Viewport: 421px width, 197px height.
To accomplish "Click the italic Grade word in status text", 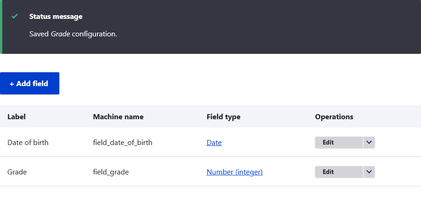I will (x=60, y=34).
